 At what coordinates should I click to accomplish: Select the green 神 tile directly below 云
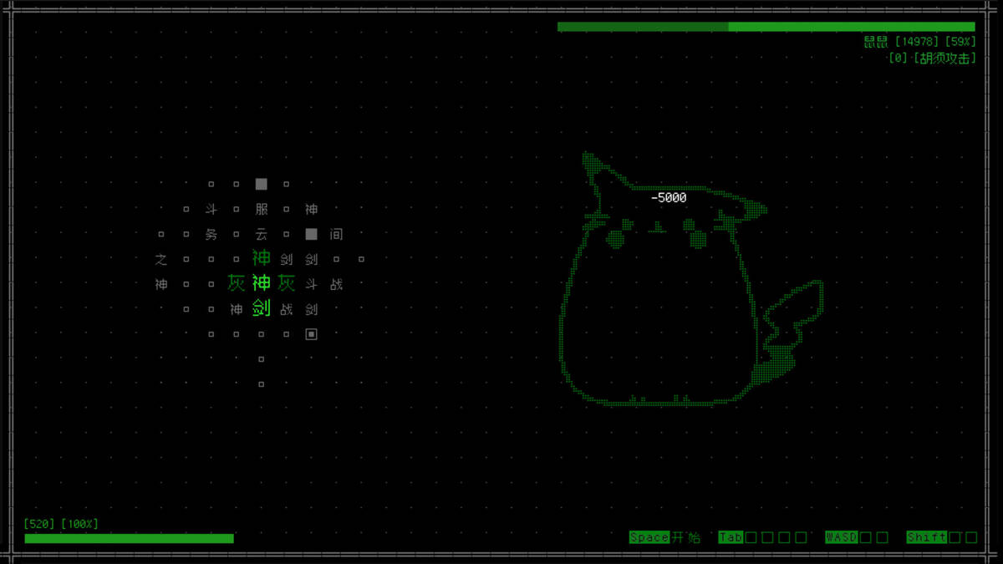click(x=262, y=258)
